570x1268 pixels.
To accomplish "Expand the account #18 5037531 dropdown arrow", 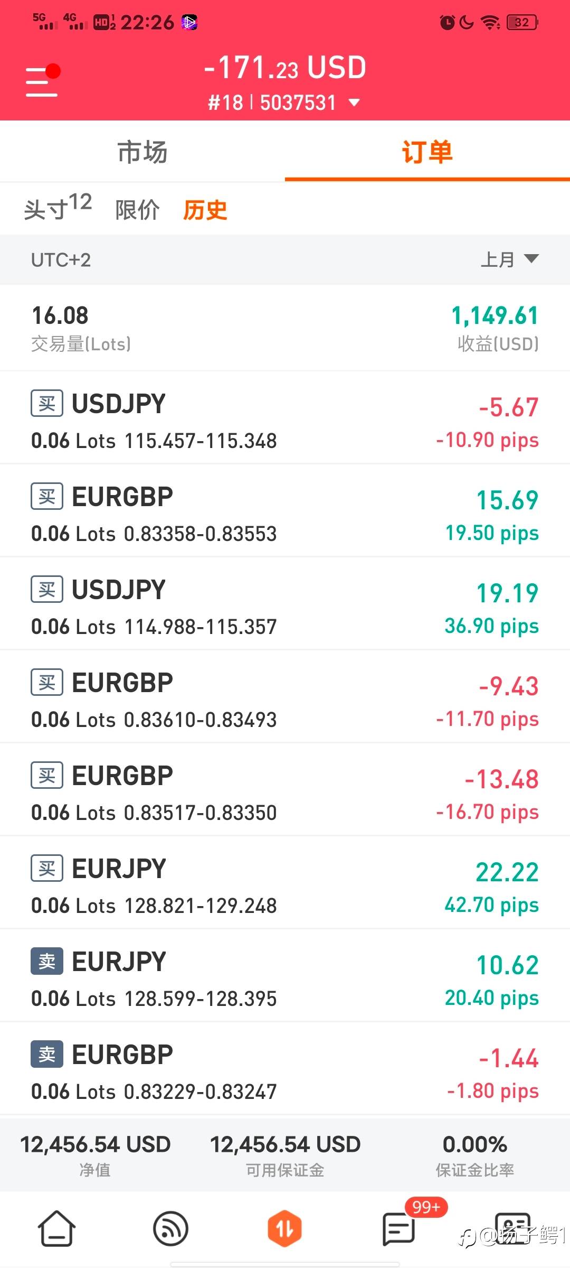I will 355,102.
